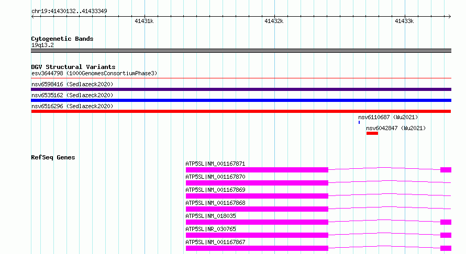466x254 pixels.
Task: Click the intron line of NM_001167871
Action: click(384, 168)
